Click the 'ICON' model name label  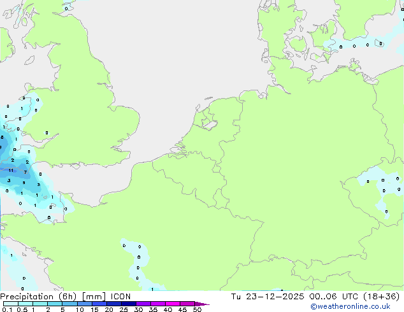[120, 297]
